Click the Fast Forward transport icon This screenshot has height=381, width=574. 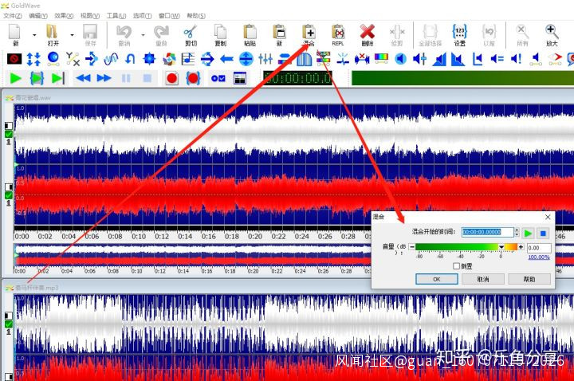point(104,78)
